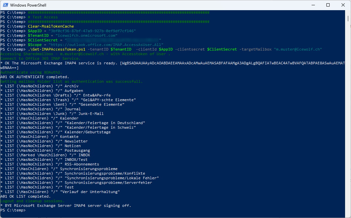Click the 'Verlauf der Unterhaltung' row

[x=60, y=192]
